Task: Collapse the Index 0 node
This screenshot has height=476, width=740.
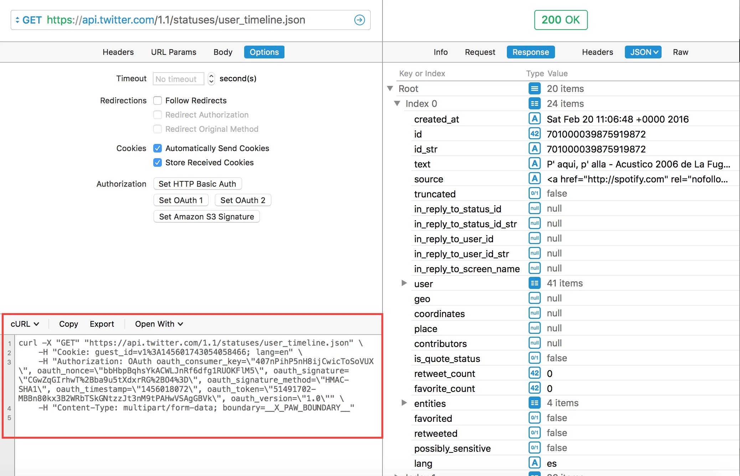Action: (x=397, y=103)
